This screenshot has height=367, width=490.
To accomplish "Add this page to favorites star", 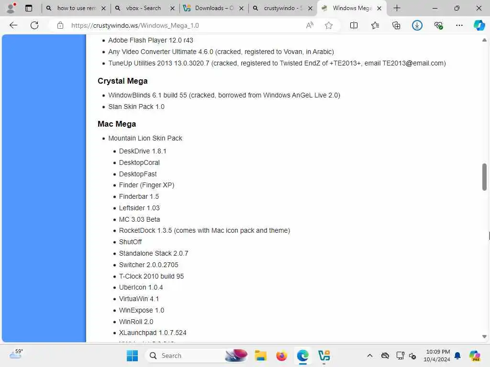I will coord(328,25).
